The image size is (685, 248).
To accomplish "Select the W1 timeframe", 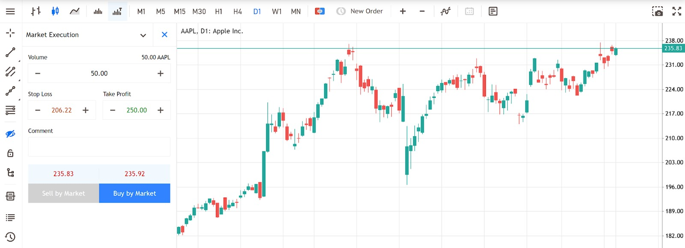I will click(x=277, y=12).
